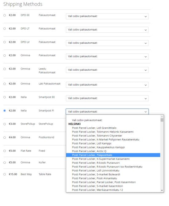The height and width of the screenshot is (206, 169).
Task: Select the Omniva Kuller €5.00 radio
Action: coord(5,163)
